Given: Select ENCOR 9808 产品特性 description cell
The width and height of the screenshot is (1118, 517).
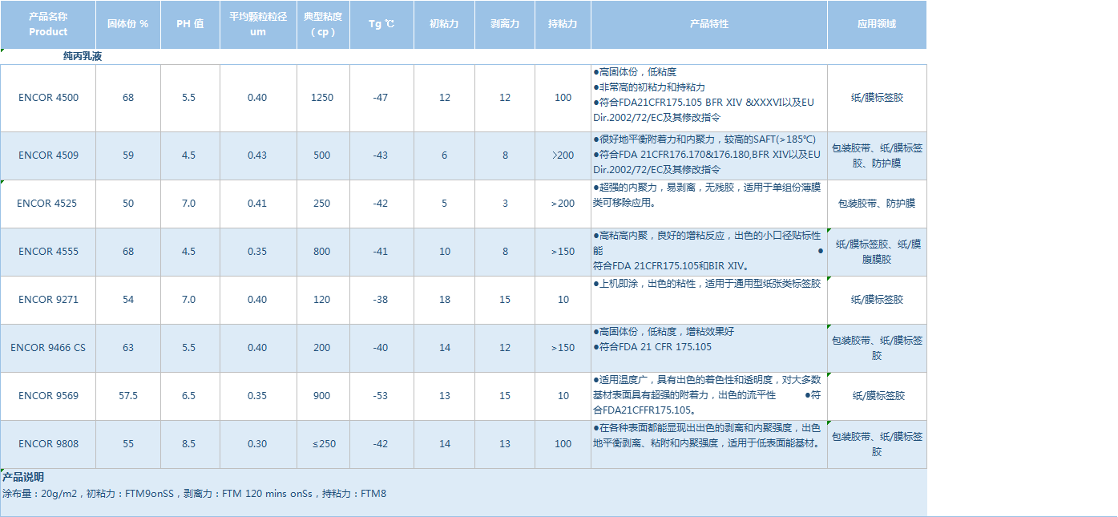Looking at the screenshot, I should click(709, 444).
